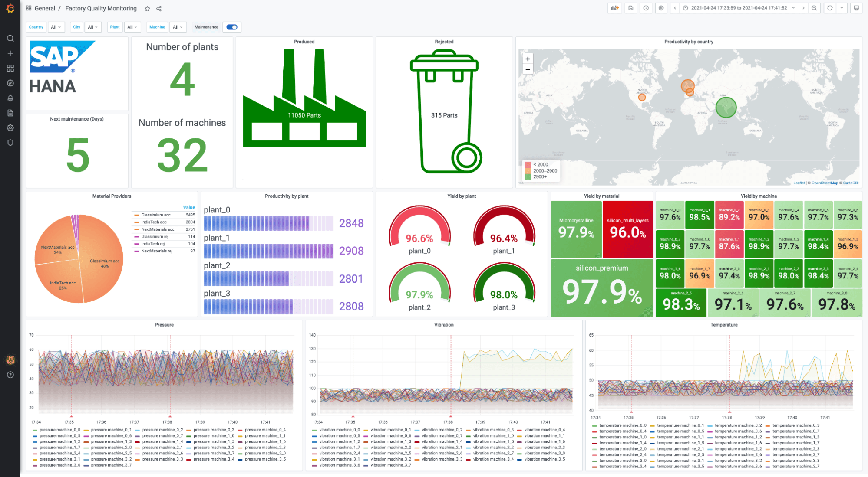This screenshot has height=477, width=868.
Task: Toggle the Maintenance switch
Action: (x=232, y=27)
